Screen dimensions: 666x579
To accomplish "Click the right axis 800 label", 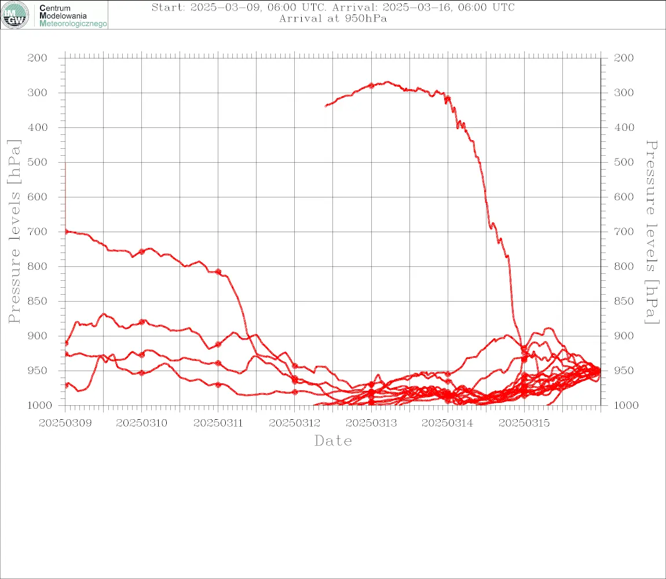I will [624, 267].
